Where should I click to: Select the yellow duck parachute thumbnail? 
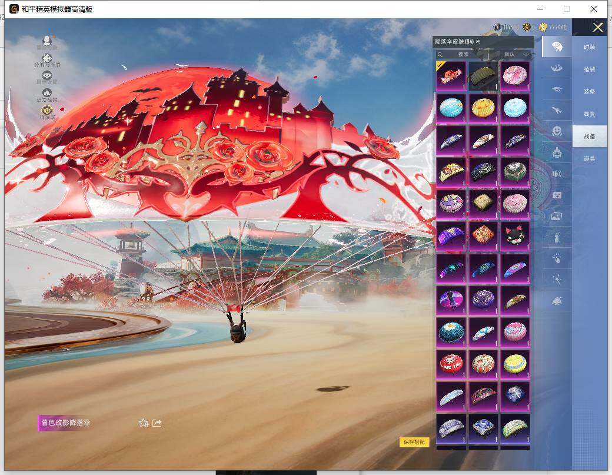483,108
